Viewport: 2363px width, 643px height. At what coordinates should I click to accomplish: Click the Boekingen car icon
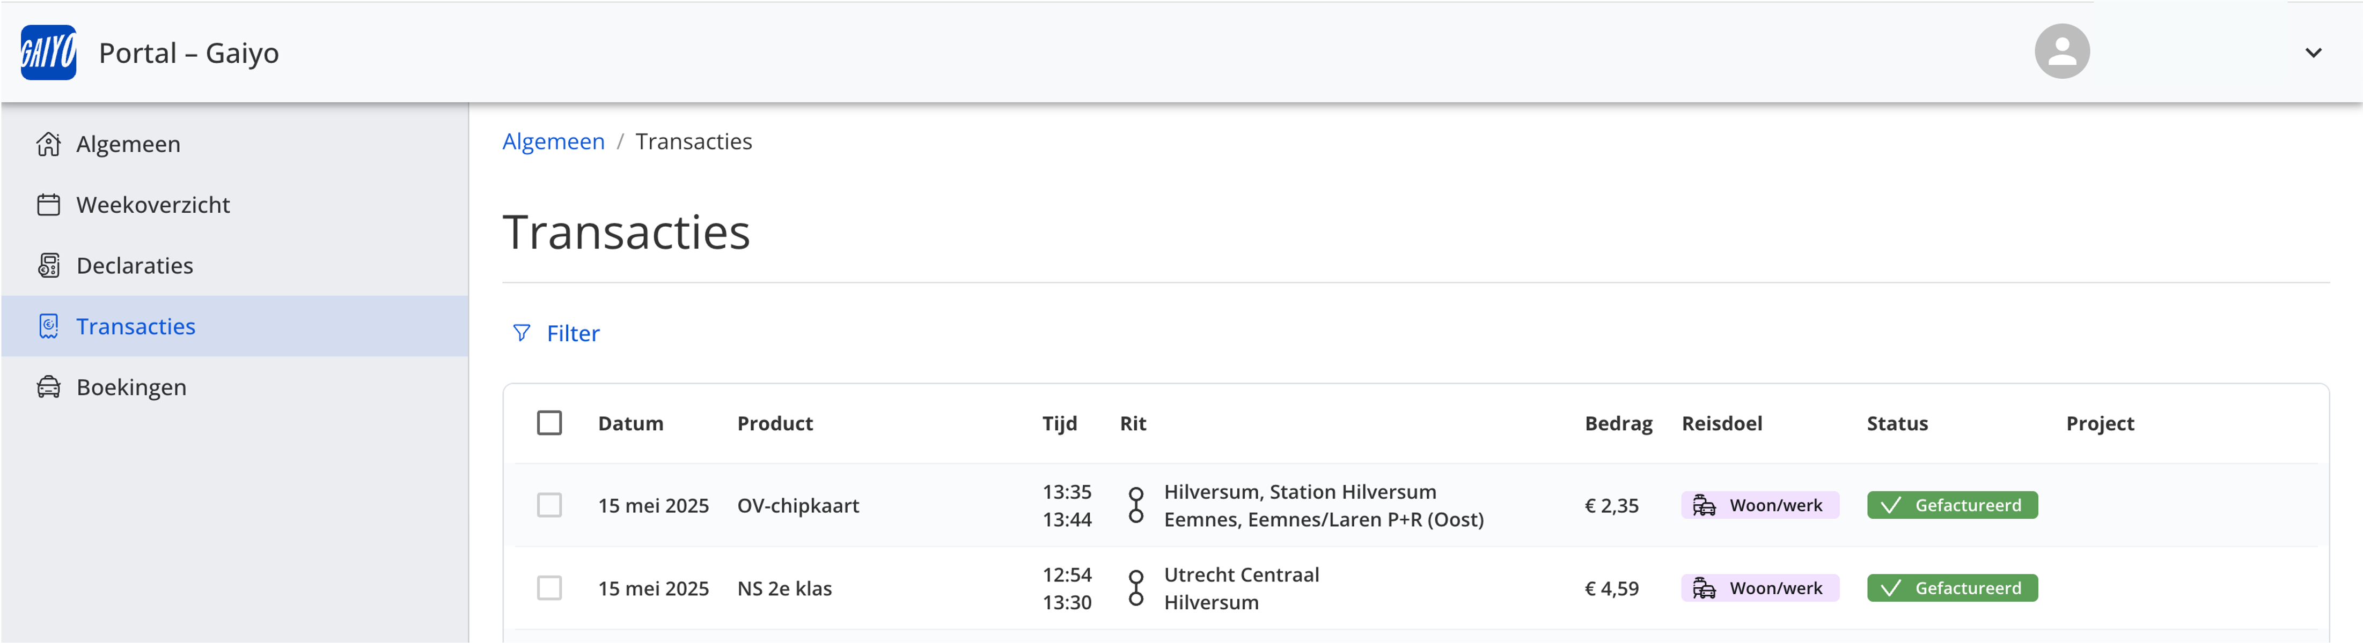[x=49, y=387]
